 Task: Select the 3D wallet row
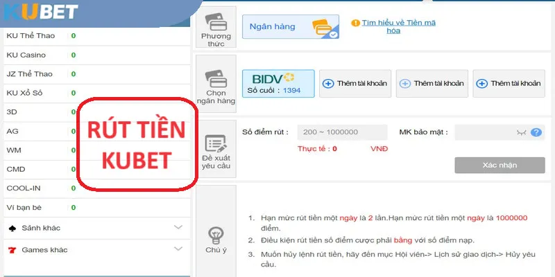96,112
